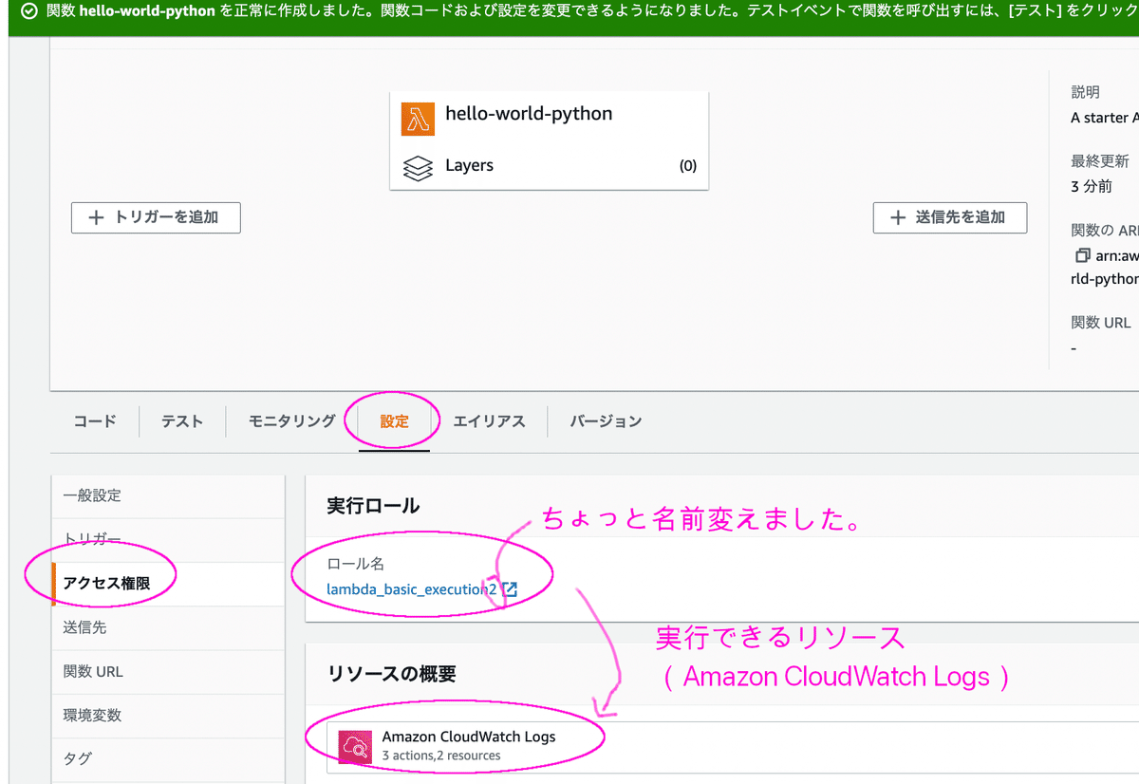
Task: Click the Layers stack icon
Action: pyautogui.click(x=418, y=168)
